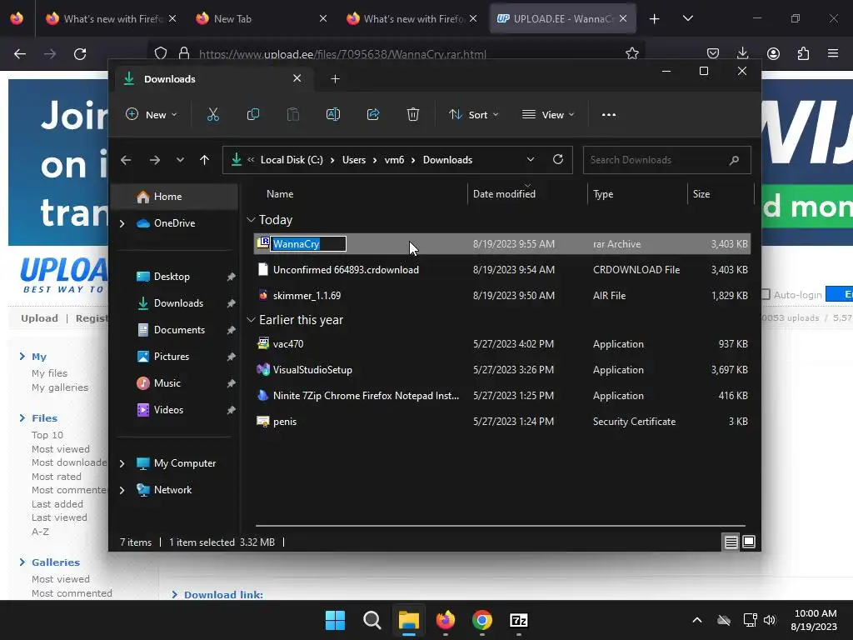
Task: Go up one folder level in Explorer
Action: (x=205, y=160)
